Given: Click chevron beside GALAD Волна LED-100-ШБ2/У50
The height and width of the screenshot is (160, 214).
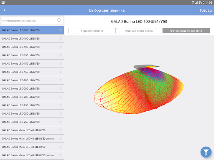Looking at the screenshot, I should click(x=61, y=38).
